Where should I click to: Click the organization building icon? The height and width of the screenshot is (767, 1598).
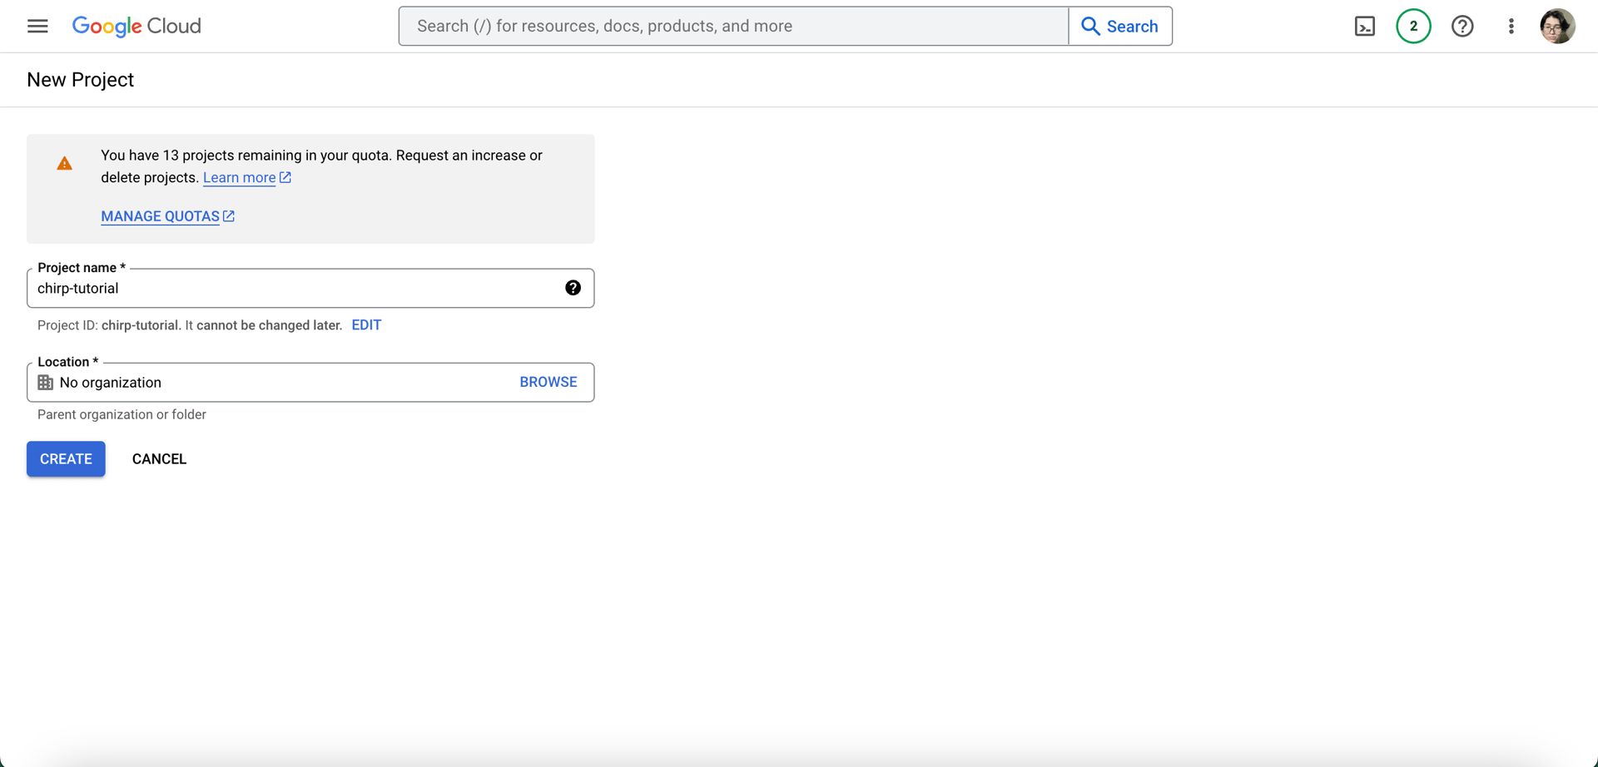point(46,383)
